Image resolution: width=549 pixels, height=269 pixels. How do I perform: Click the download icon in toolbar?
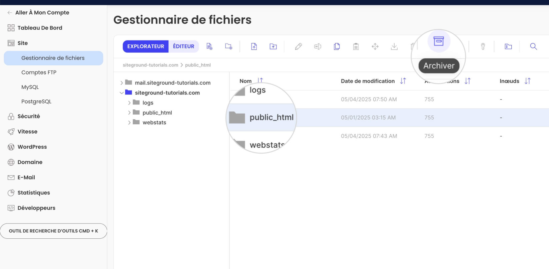(x=394, y=47)
